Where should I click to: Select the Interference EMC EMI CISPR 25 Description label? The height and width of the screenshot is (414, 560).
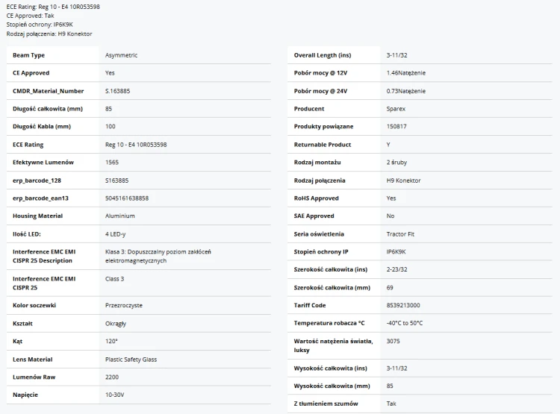pos(44,257)
